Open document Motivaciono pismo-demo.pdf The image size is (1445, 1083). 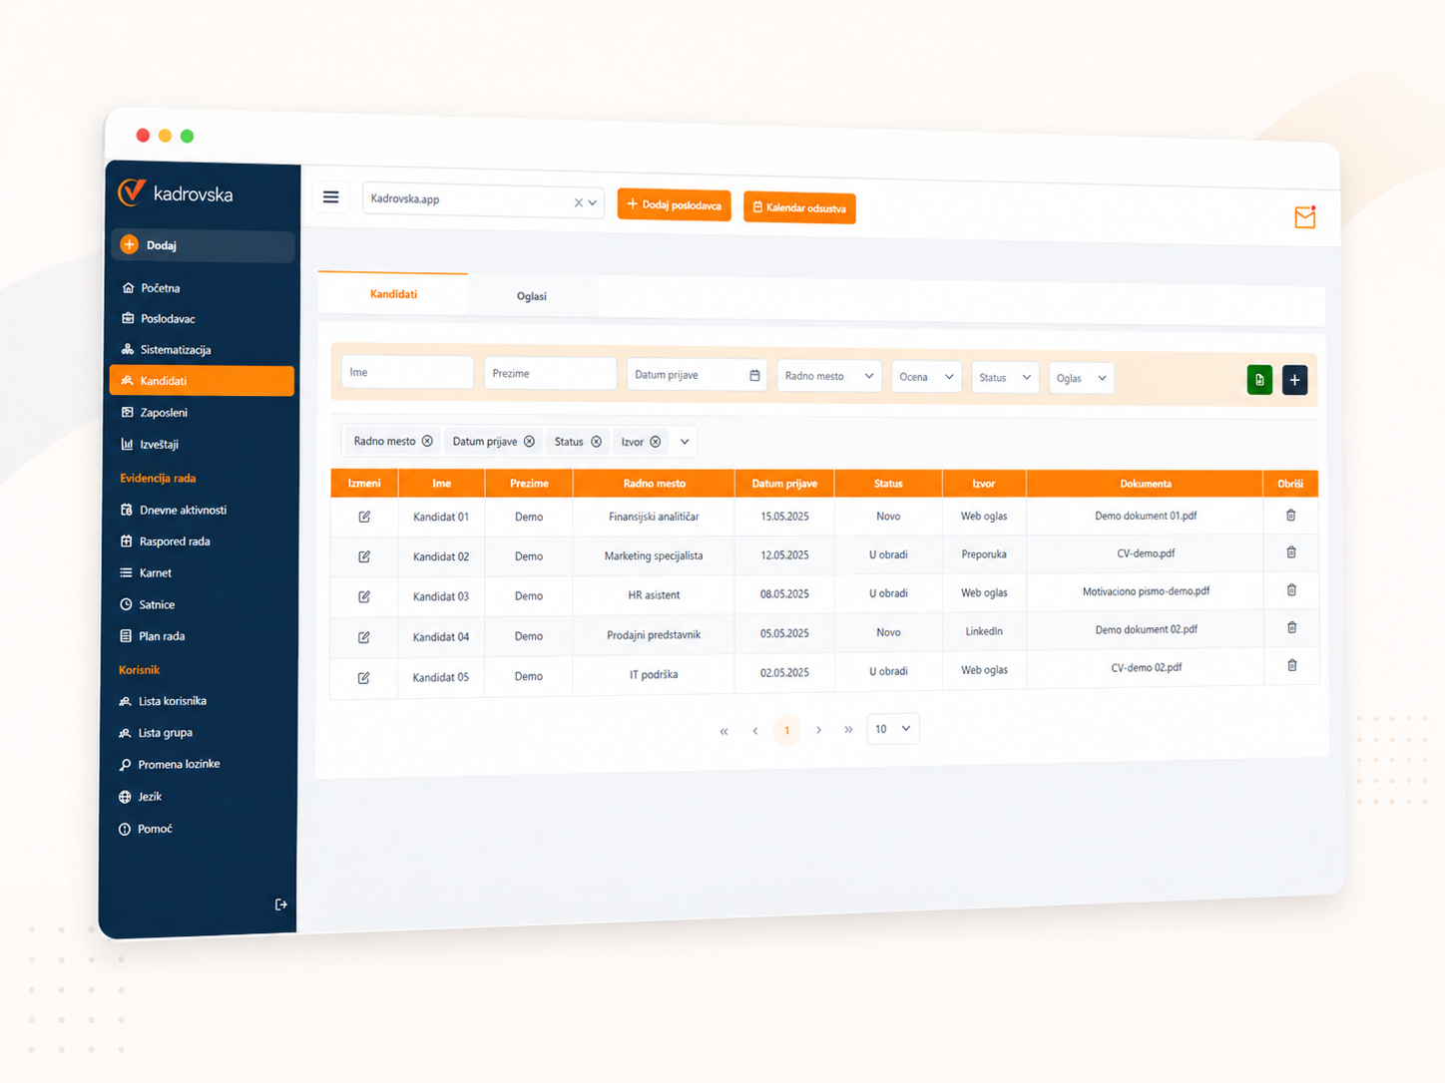click(x=1146, y=591)
